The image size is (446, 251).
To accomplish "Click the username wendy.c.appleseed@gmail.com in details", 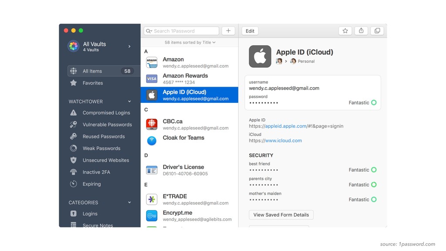I will (284, 88).
